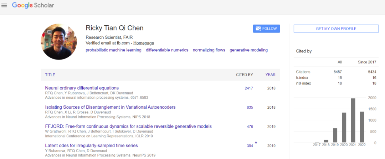385x159 pixels.
Task: Open Neural ordinary differential equations paper
Action: point(82,88)
